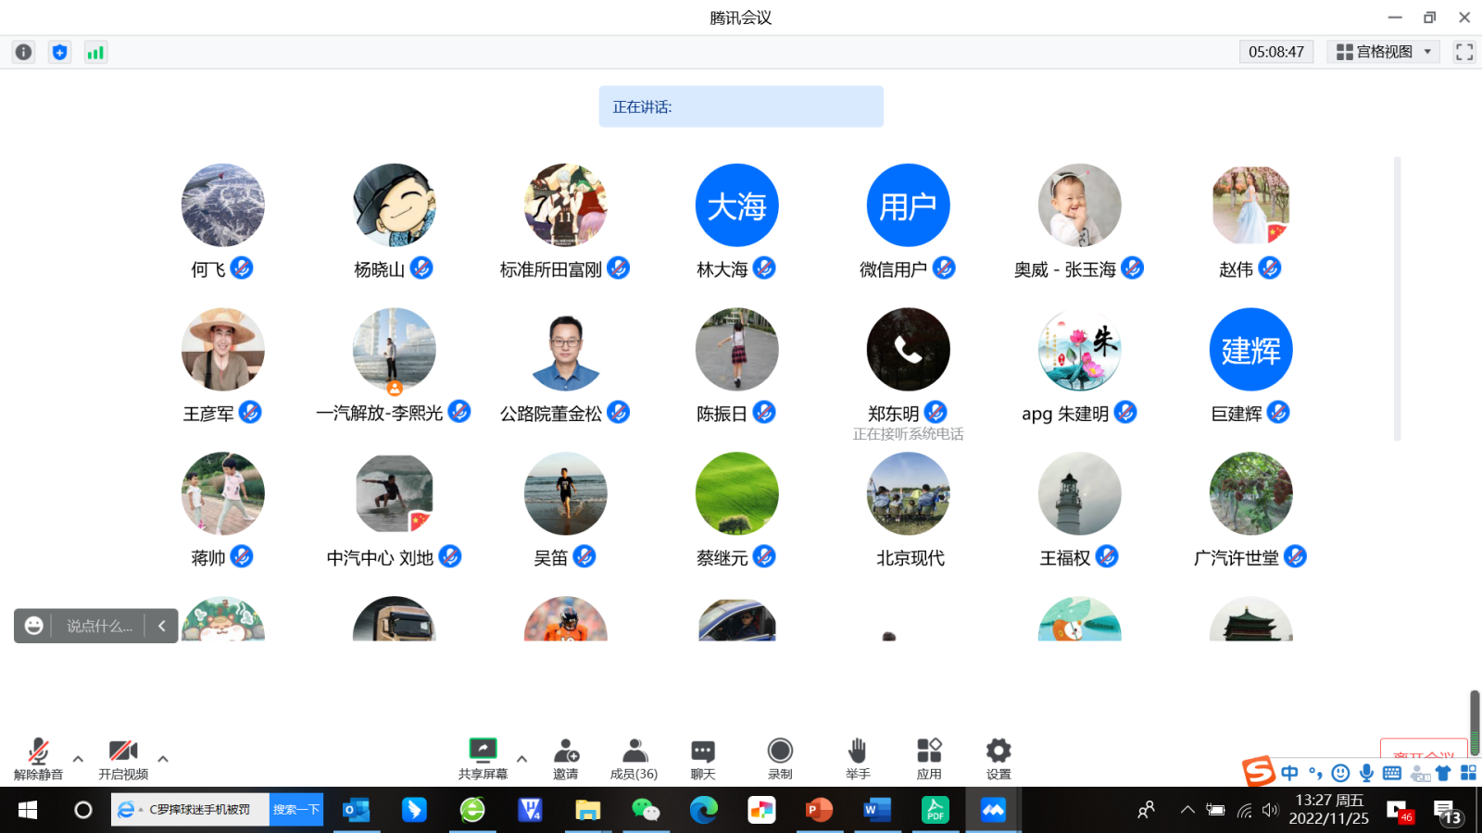This screenshot has width=1482, height=833.
Task: Raise hand using the 举手 icon
Action: point(858,751)
